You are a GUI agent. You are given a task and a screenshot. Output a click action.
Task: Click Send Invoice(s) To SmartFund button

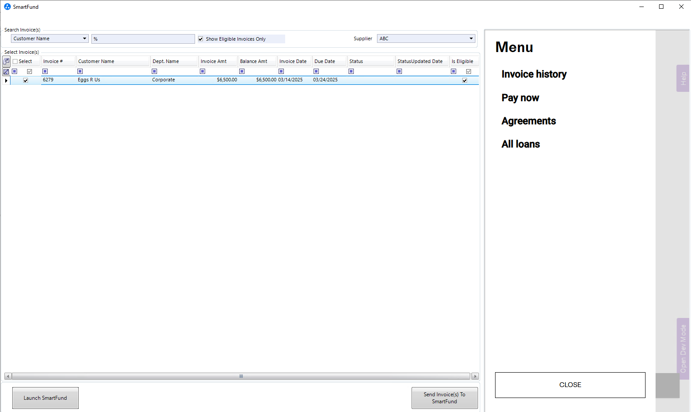pos(444,398)
